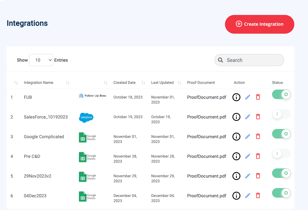The height and width of the screenshot is (210, 308).
Task: Click pencil edit icon for Pre C&D
Action: 248,156
